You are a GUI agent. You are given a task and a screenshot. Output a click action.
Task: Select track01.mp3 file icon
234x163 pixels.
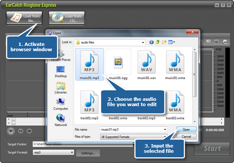[89, 102]
